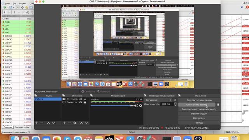
Task: Click the Mic/Aux audio level meter
Action: pyautogui.click(x=116, y=101)
